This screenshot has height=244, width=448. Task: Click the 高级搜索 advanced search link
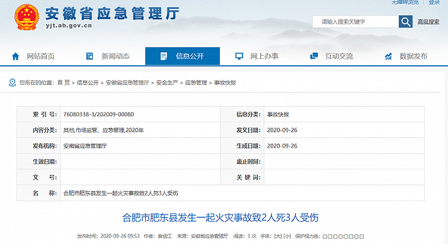(x=428, y=22)
